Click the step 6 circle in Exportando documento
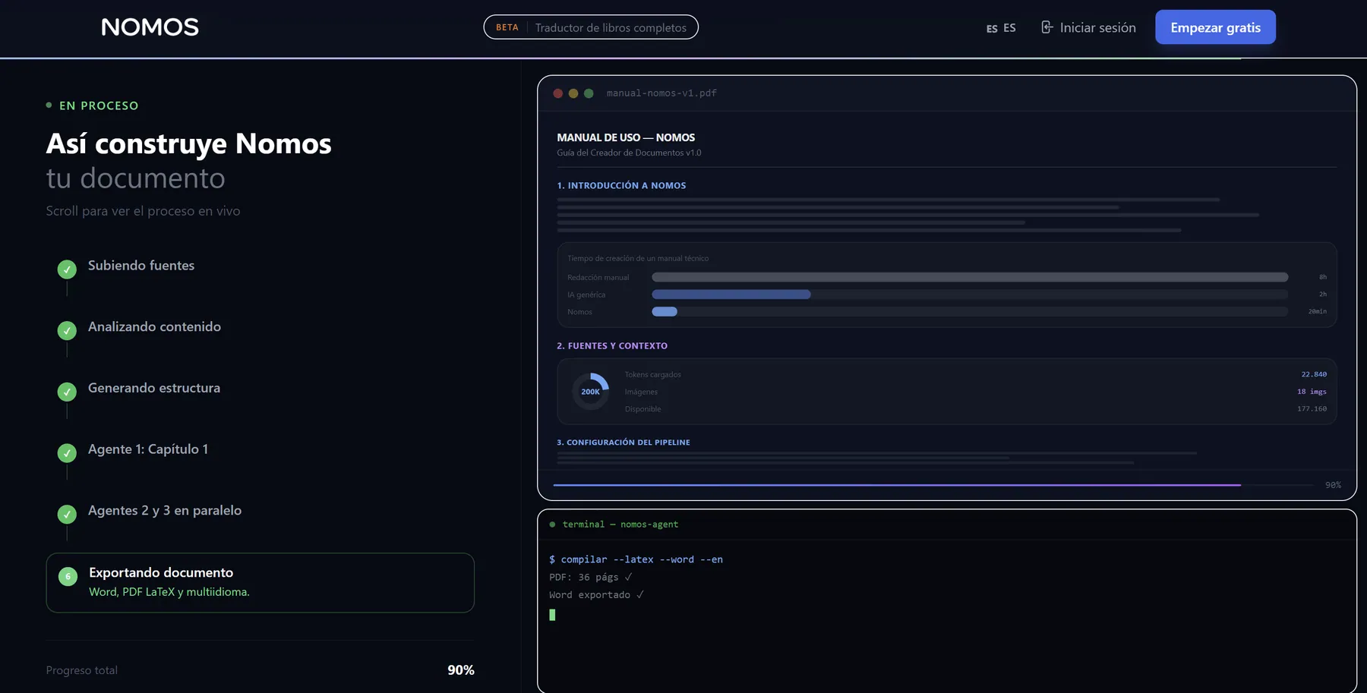Viewport: 1367px width, 693px height. 68,576
